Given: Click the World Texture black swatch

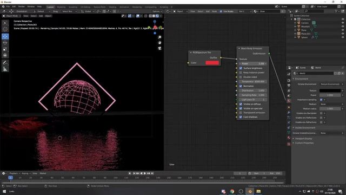Looking at the screenshot, I should pyautogui.click(x=330, y=90).
